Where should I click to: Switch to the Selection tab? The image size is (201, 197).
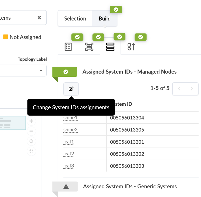(x=75, y=19)
